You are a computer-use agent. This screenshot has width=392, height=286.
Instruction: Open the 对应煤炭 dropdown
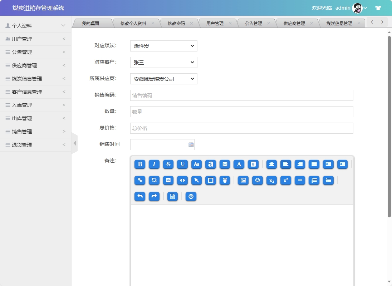(x=163, y=46)
